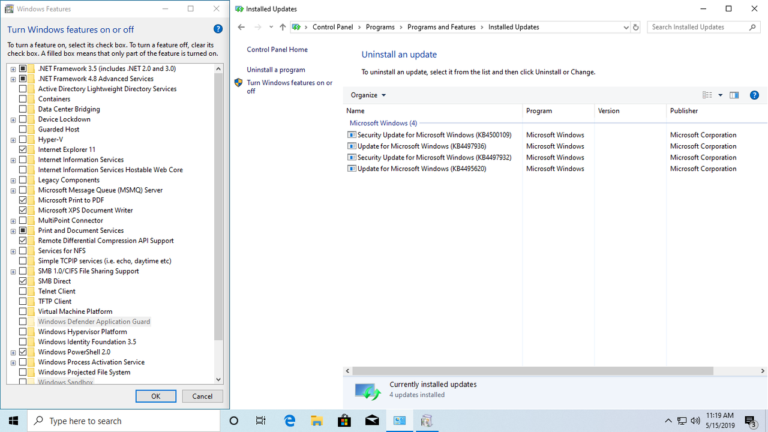Uncheck Microsoft XPS Document Writer

[x=23, y=210]
